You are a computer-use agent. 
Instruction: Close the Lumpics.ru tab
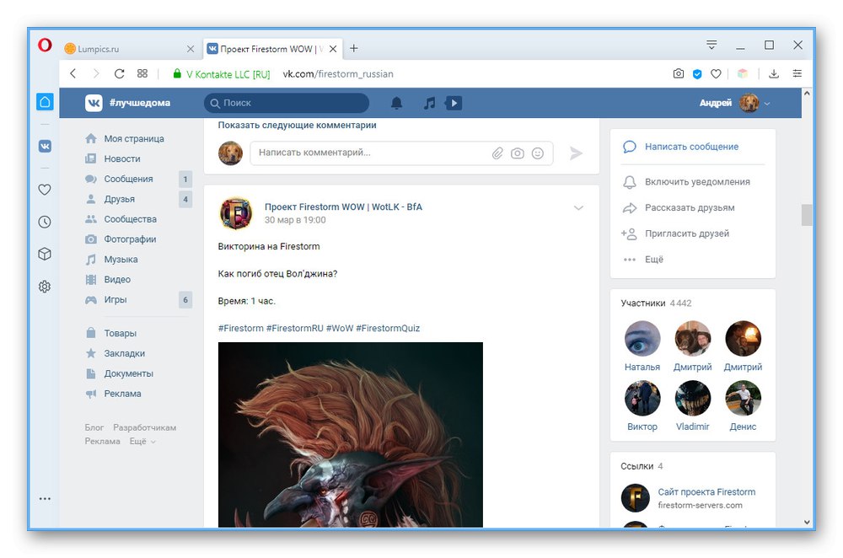tap(191, 49)
